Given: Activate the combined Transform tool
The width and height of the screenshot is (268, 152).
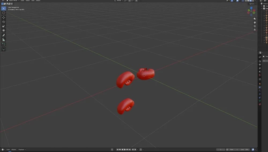Looking at the screenshot, I should tap(3, 30).
